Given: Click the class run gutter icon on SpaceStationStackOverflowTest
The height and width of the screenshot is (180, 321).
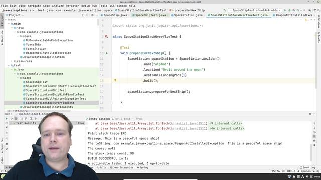Looking at the screenshot, I should [x=107, y=37].
